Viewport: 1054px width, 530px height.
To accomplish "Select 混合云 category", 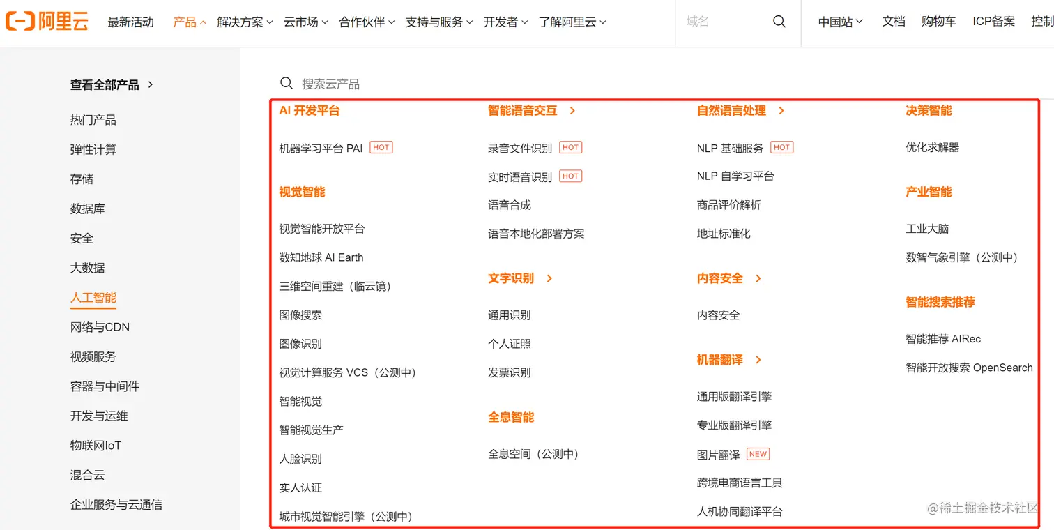I will coord(88,476).
